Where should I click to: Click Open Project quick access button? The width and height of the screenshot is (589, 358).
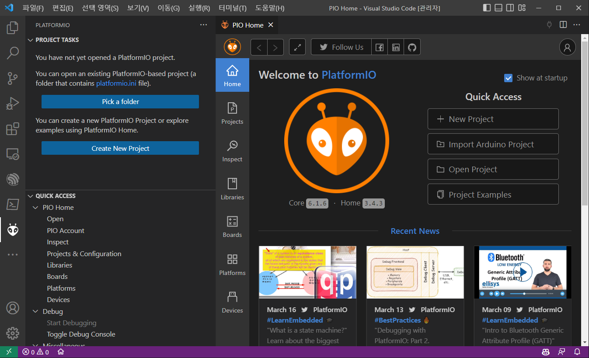[493, 169]
